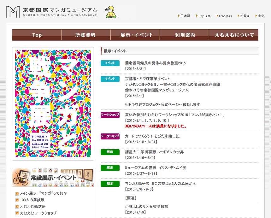Click the date text 【2015/7/16～8/4】

140,158
